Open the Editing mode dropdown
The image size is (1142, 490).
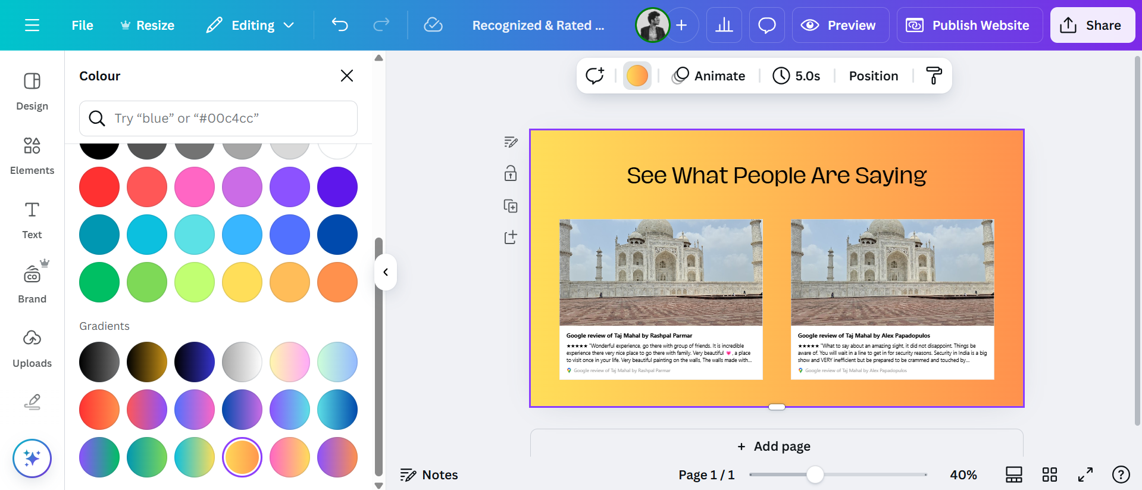click(251, 25)
